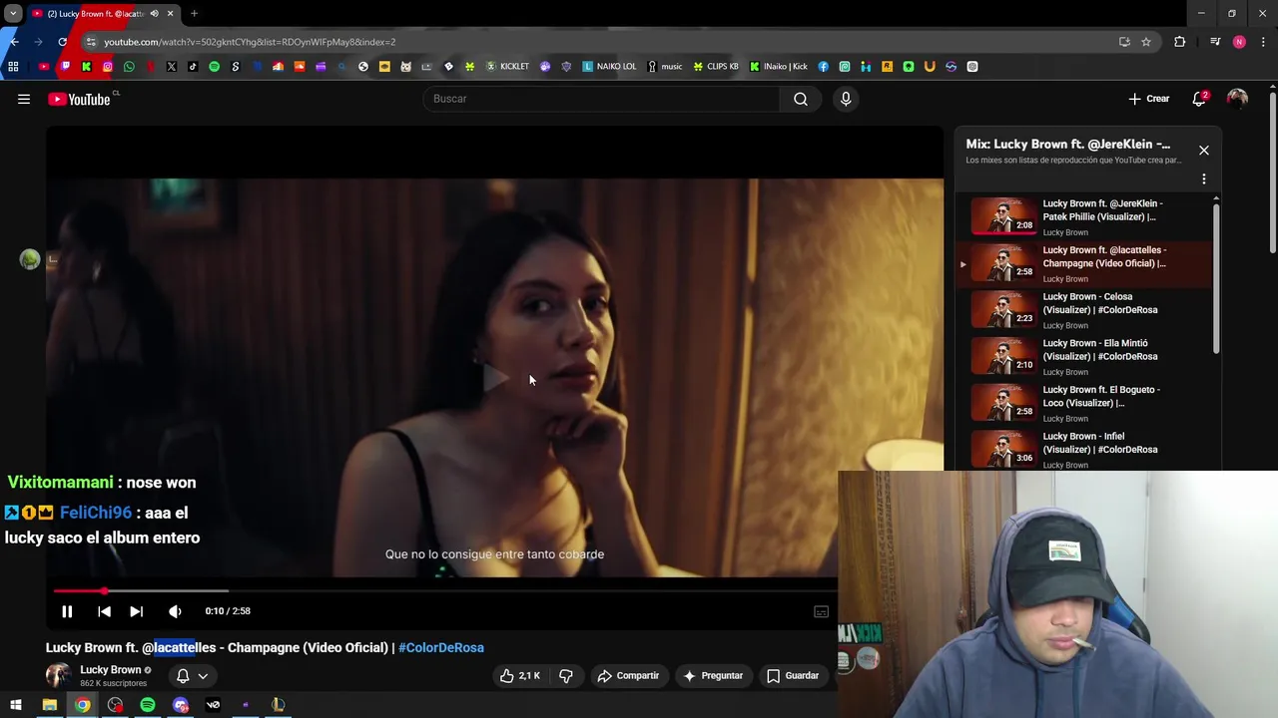This screenshot has height=718, width=1278.
Task: Play El Bogueto - Loco from the mix
Action: coord(1086,403)
